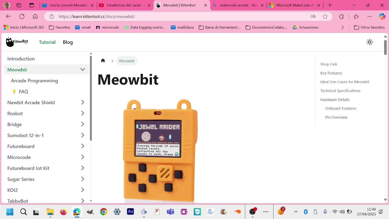The image size is (389, 219).
Task: Expand the Bridge sidebar section
Action: point(83,124)
